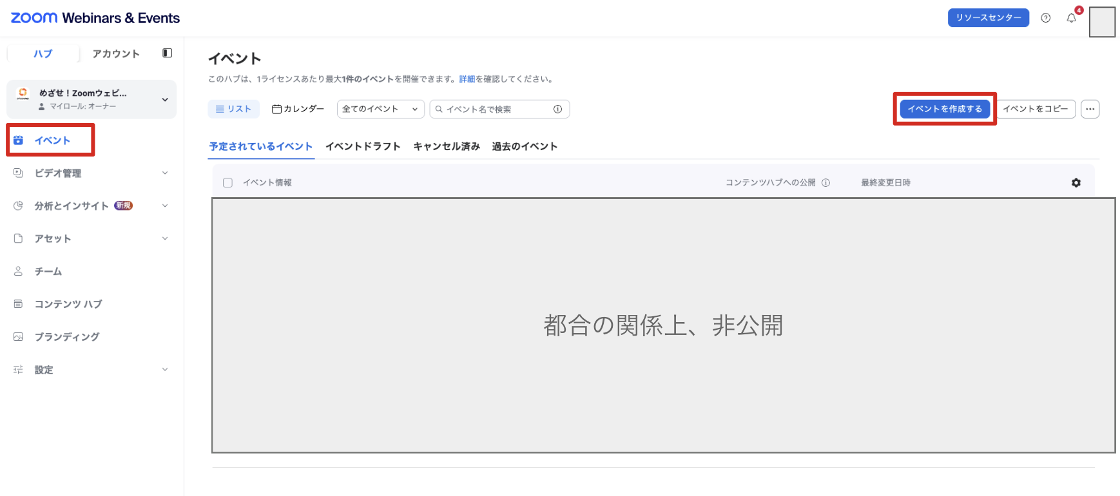This screenshot has width=1120, height=496.
Task: Click the ブランディング image icon
Action: 19,337
